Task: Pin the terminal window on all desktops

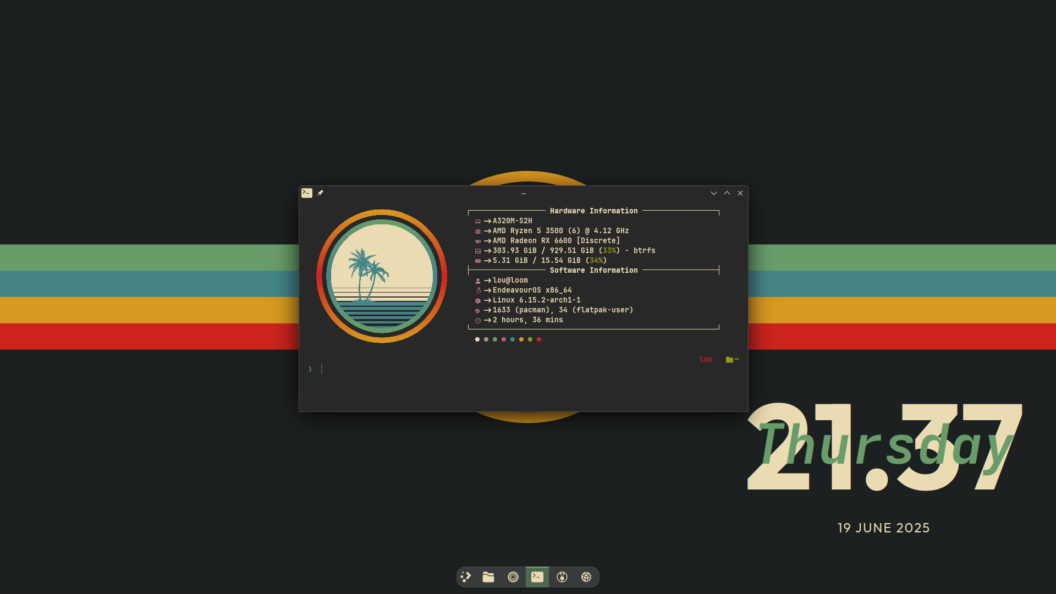Action: pos(320,193)
